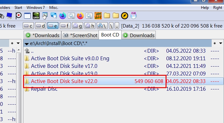Click folder icon of v17.0 row
Screen dimensions: 224x123
tap(27, 66)
